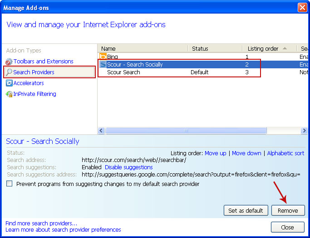Click Listing order column header sort arrow

(285, 48)
